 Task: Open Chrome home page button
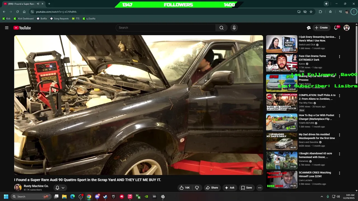pyautogui.click(x=24, y=12)
